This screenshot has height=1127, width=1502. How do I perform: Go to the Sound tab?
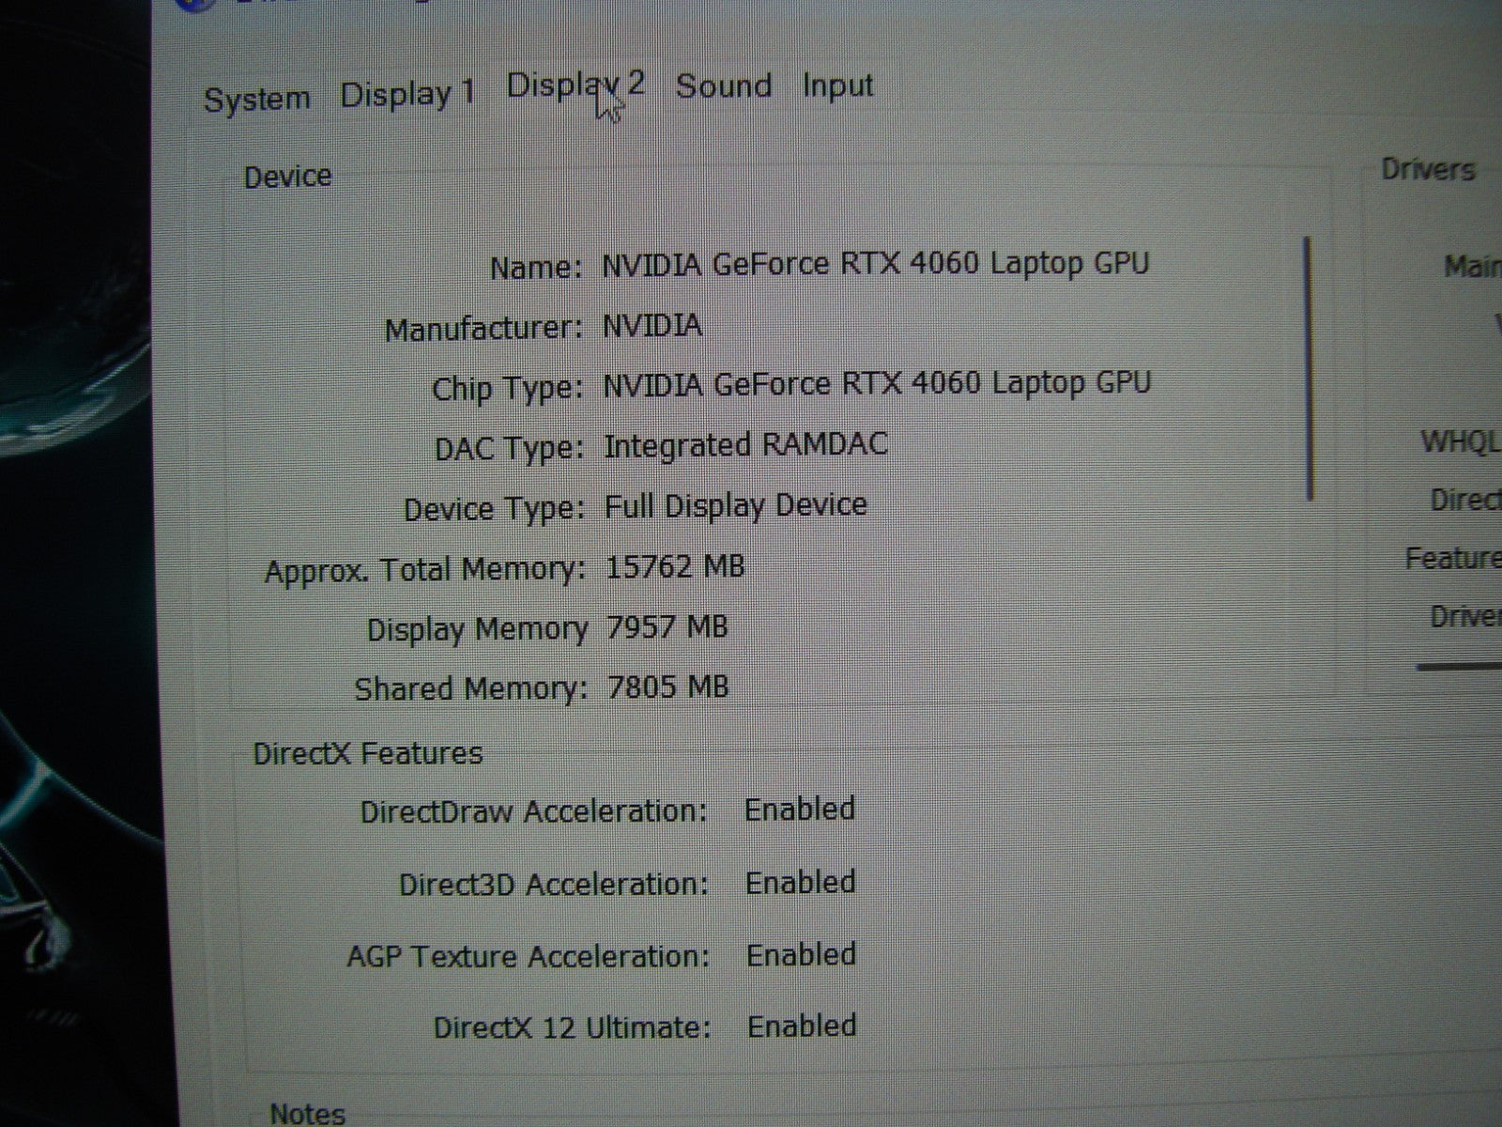pos(724,86)
